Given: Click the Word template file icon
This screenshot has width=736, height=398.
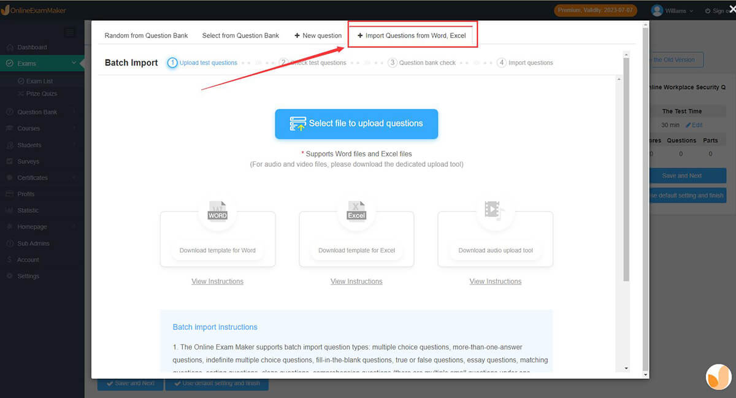Looking at the screenshot, I should (x=217, y=210).
